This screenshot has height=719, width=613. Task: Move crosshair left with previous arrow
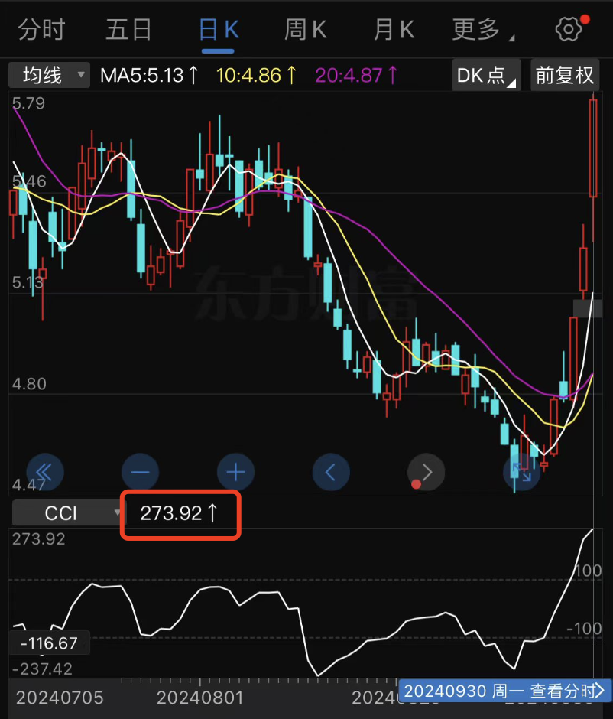point(331,472)
